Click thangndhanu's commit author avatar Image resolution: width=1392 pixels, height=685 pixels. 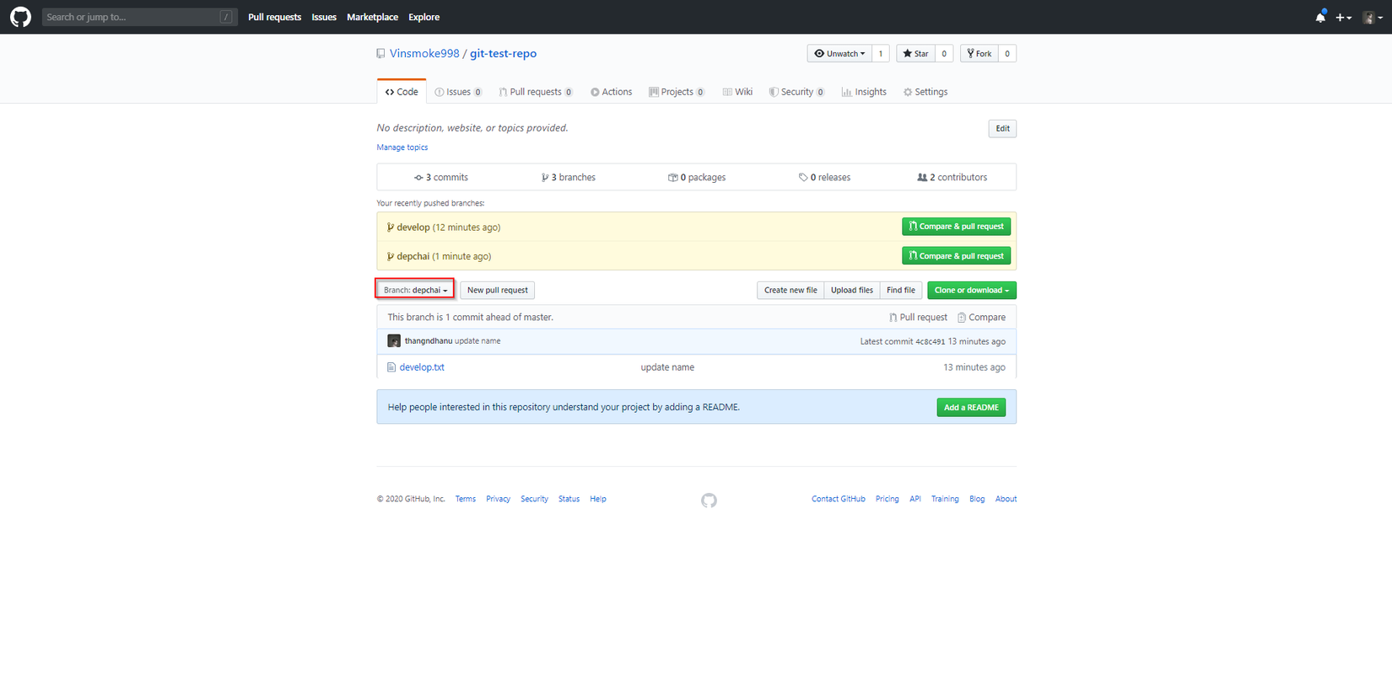click(x=394, y=341)
